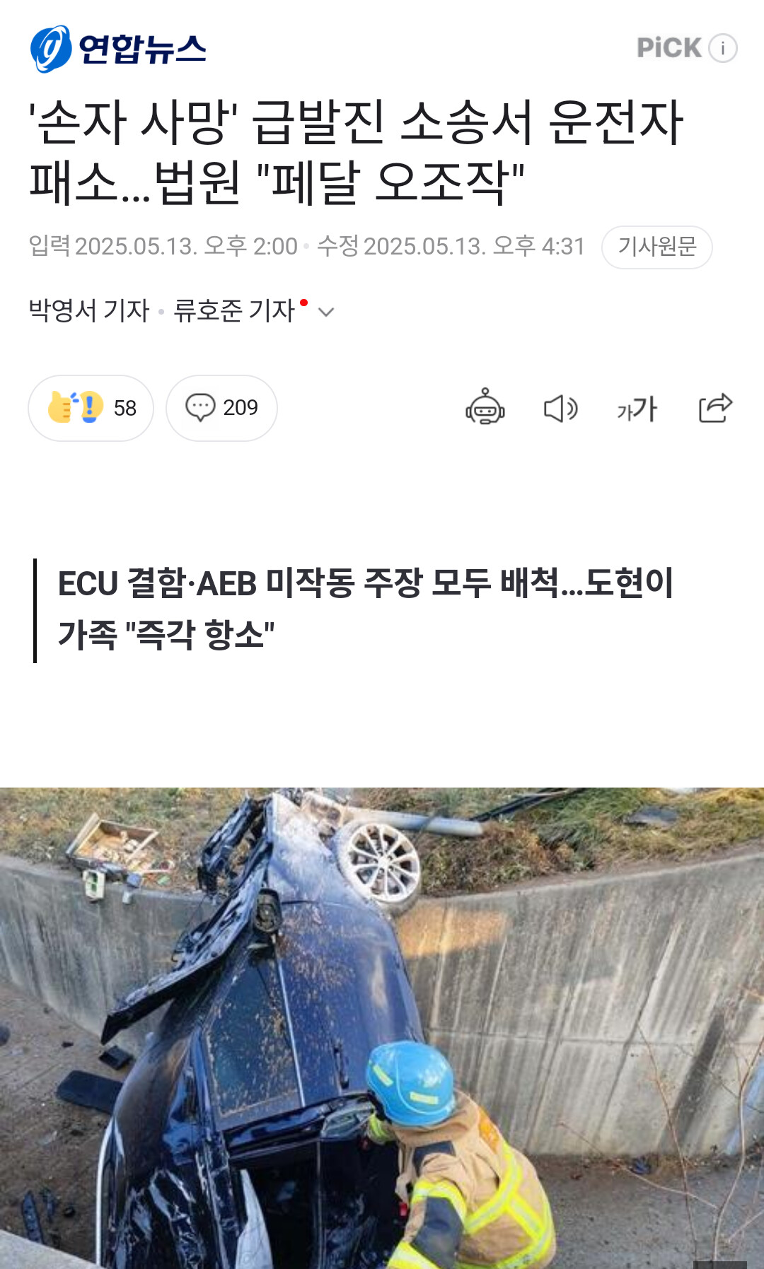Open the 58 reactions button

(91, 408)
